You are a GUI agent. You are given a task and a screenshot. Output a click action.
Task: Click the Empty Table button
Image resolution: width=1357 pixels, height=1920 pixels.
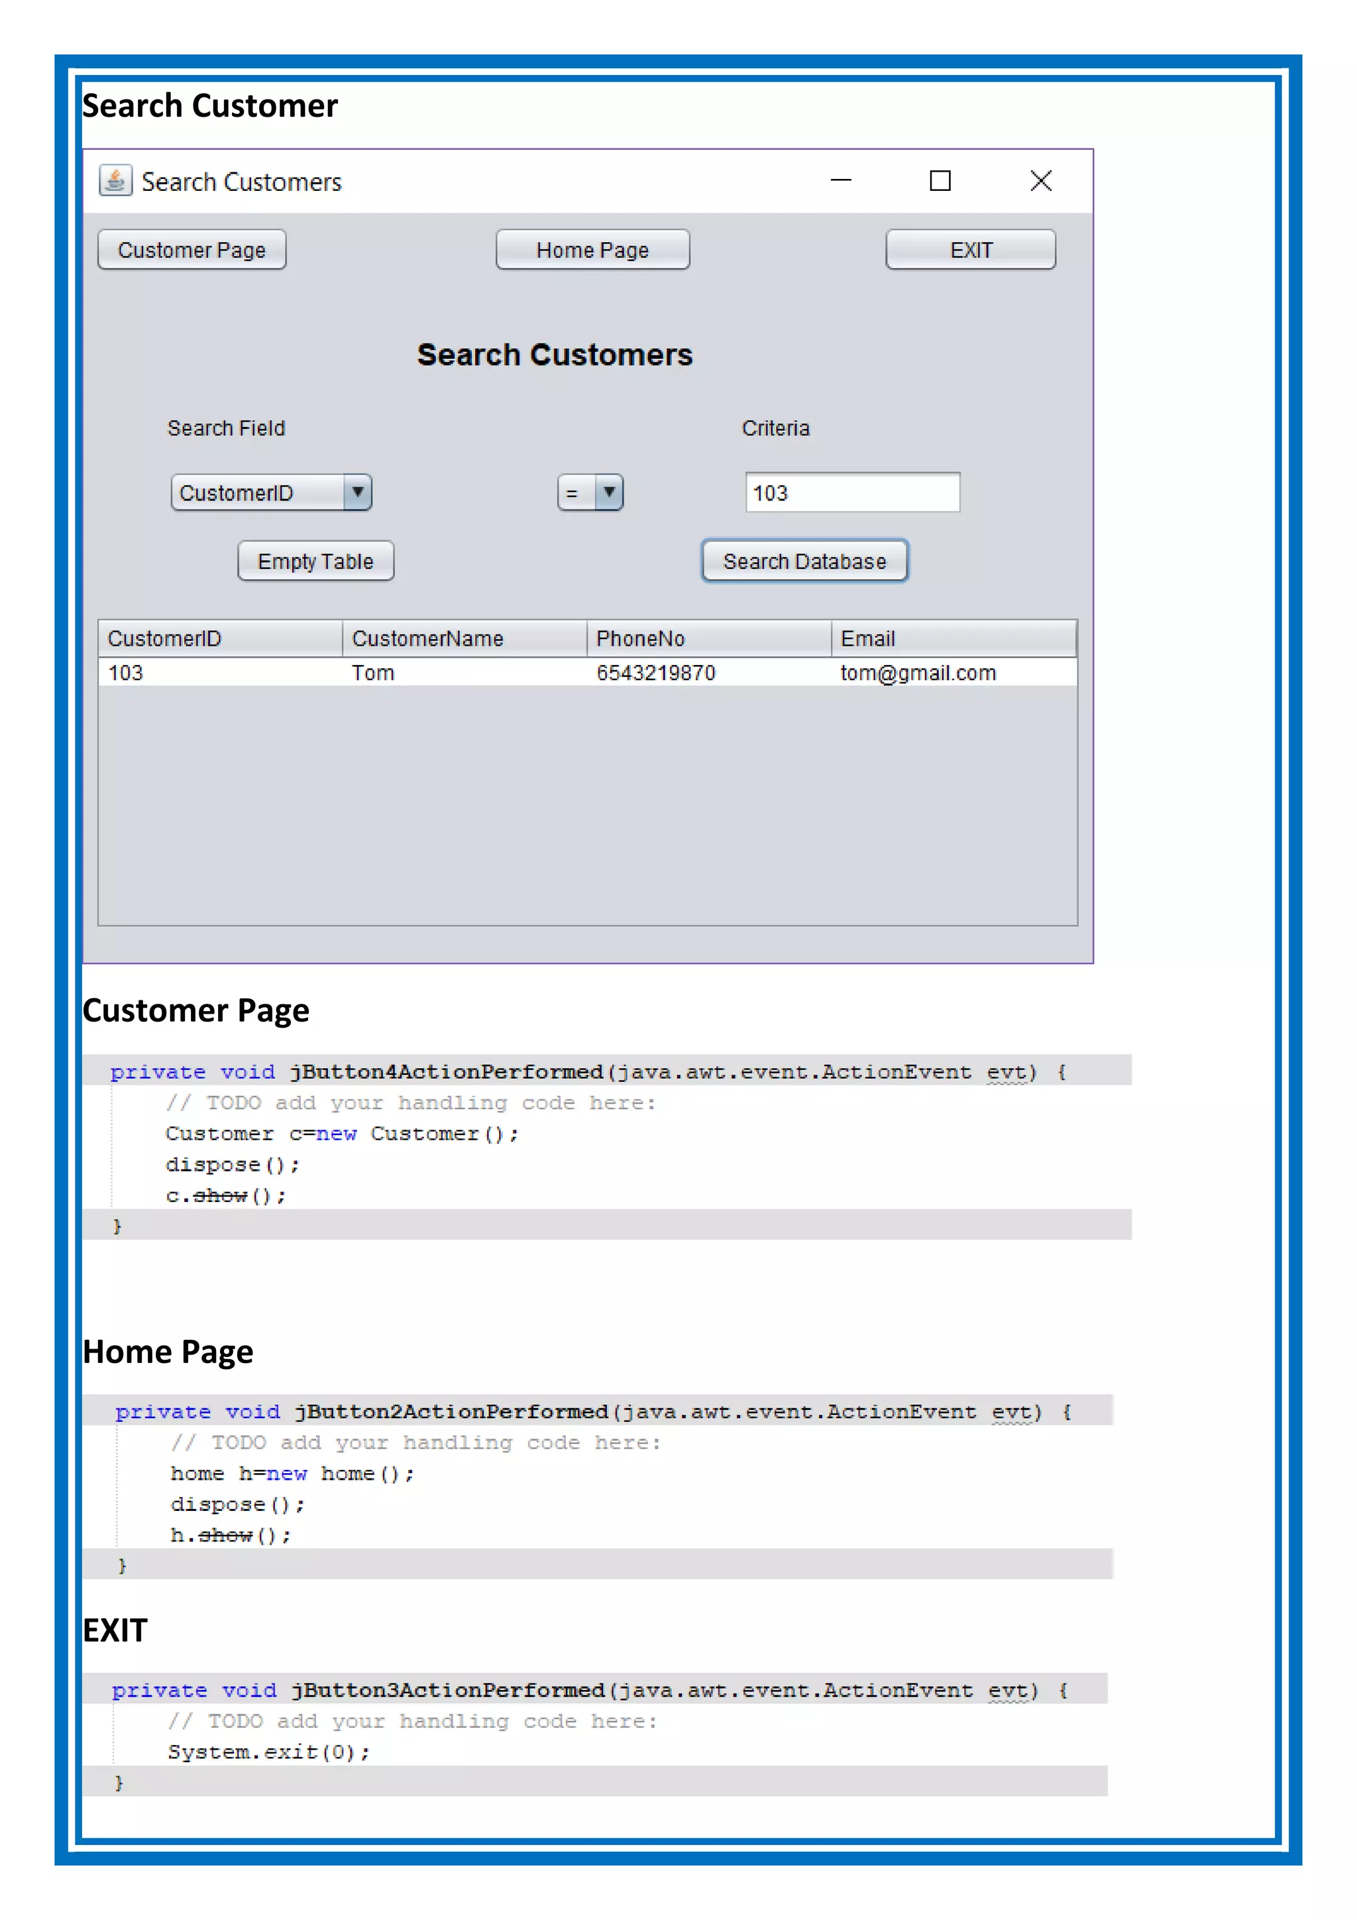(x=315, y=561)
